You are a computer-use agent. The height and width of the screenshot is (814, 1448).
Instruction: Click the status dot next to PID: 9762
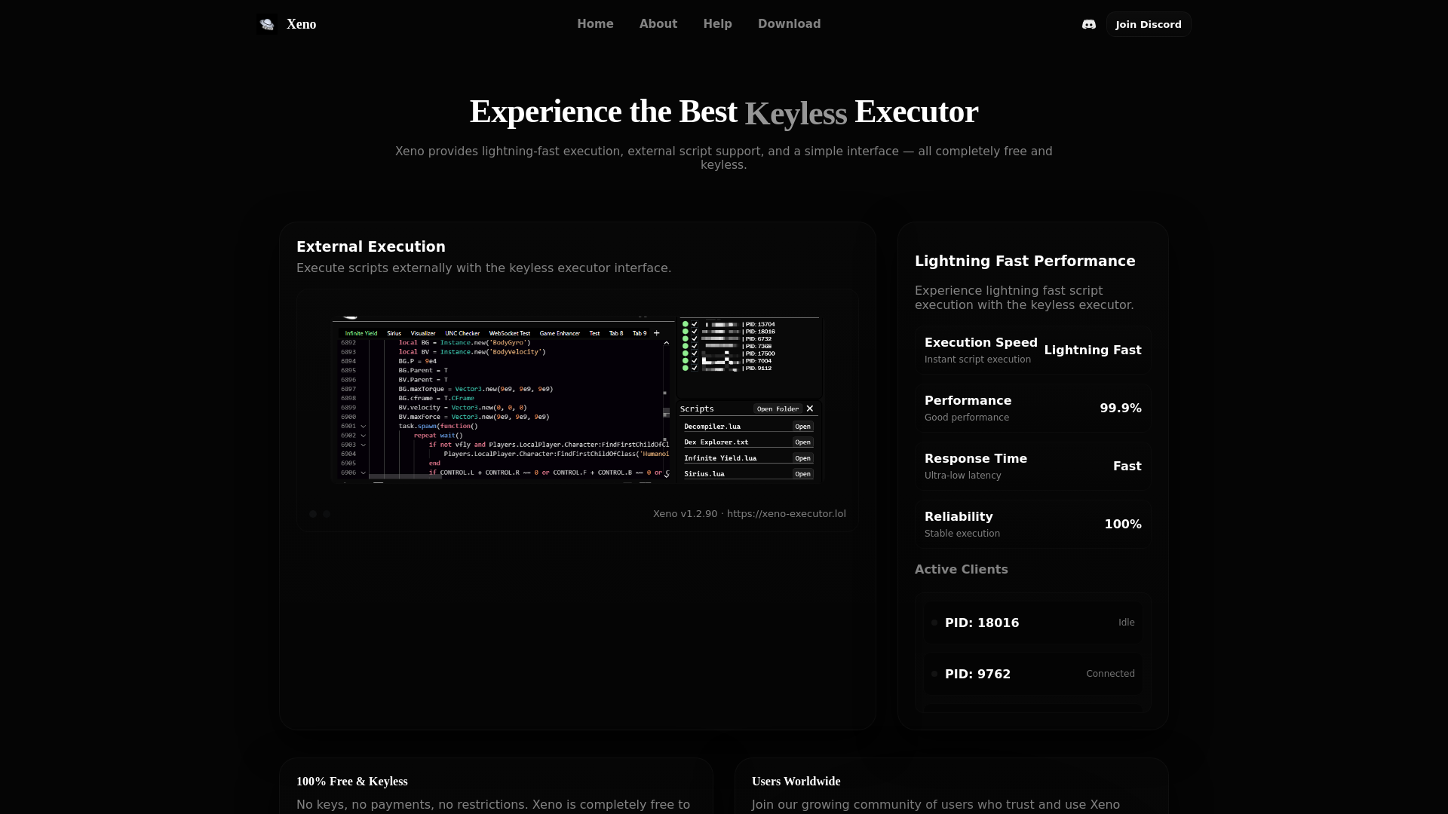[934, 674]
